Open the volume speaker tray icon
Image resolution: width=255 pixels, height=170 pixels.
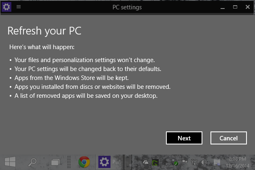(204, 162)
